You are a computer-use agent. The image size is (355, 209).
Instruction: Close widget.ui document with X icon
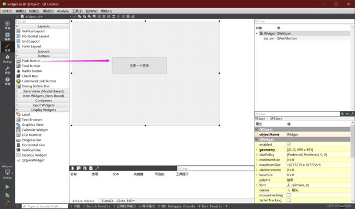point(75,16)
